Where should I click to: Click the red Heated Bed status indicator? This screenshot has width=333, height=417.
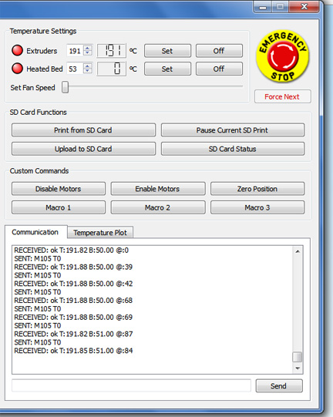(x=17, y=69)
